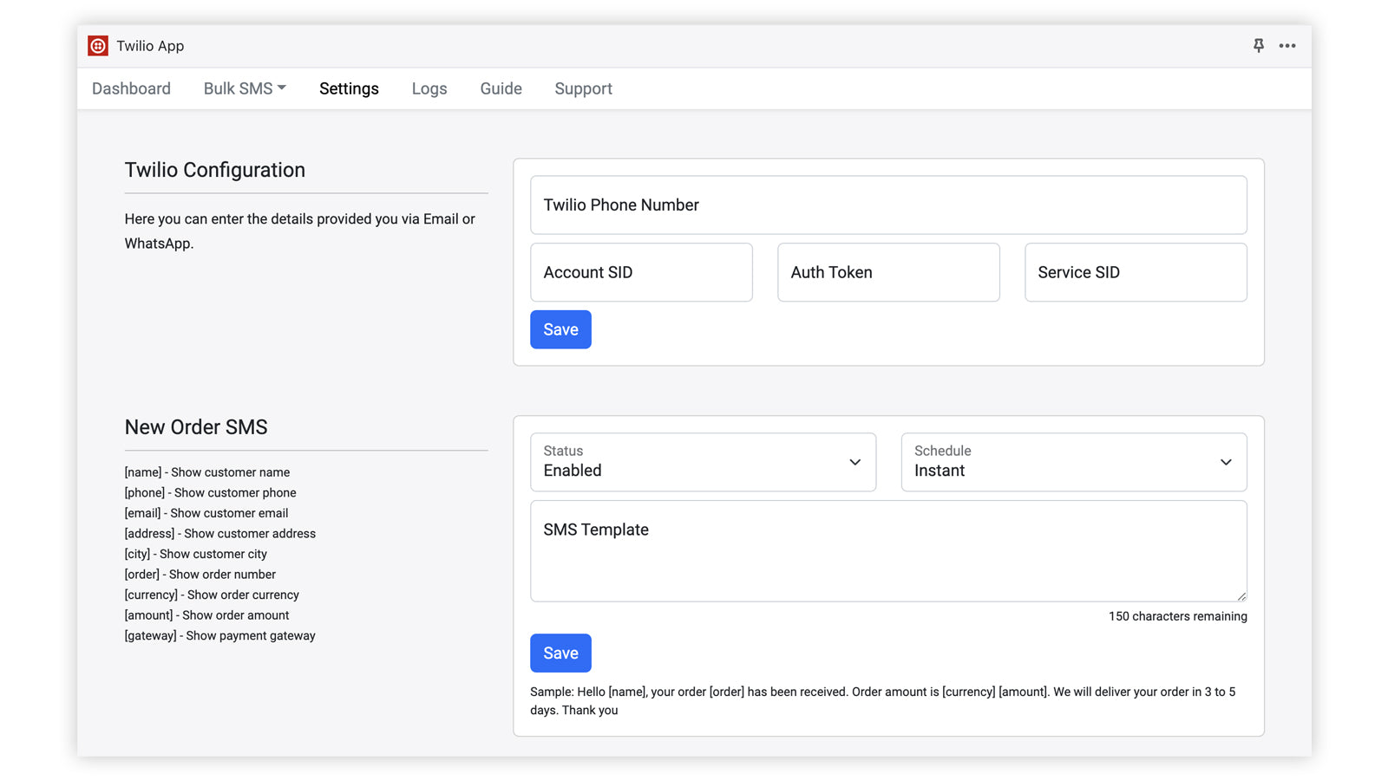Click the 150 characters remaining label

[x=1177, y=616]
